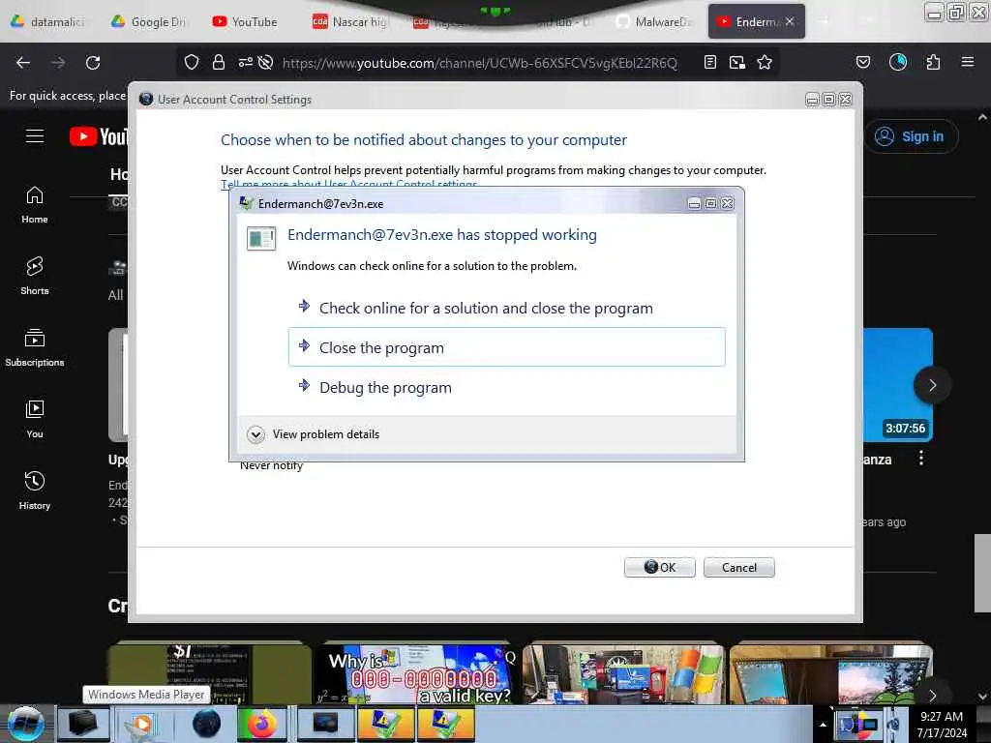Open Windows Media Player from taskbar
Image resolution: width=991 pixels, height=743 pixels.
point(142,724)
